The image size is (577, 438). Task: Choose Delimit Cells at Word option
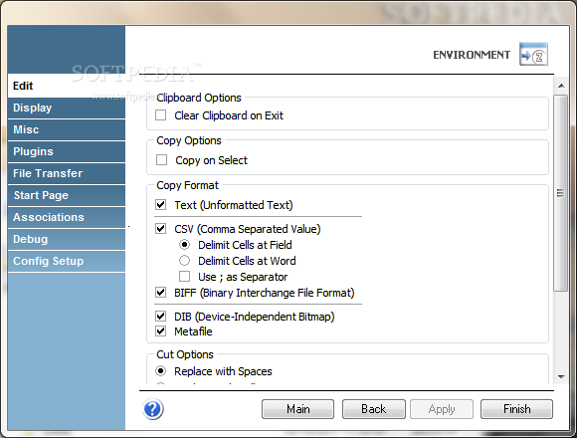click(184, 261)
